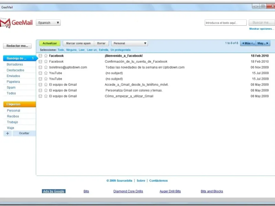Star the Confirmación_de_tu_cuenta_de_Facebook email
The height and width of the screenshot is (206, 275).
(x=46, y=61)
